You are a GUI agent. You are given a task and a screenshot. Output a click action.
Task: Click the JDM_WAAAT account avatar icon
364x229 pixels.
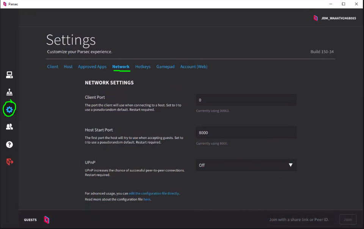coord(315,18)
